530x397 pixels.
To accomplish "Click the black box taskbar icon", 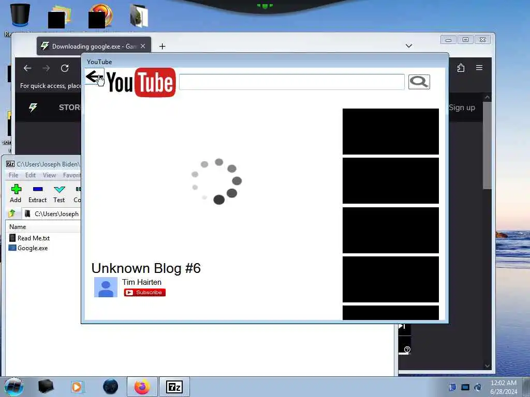I will (x=46, y=387).
